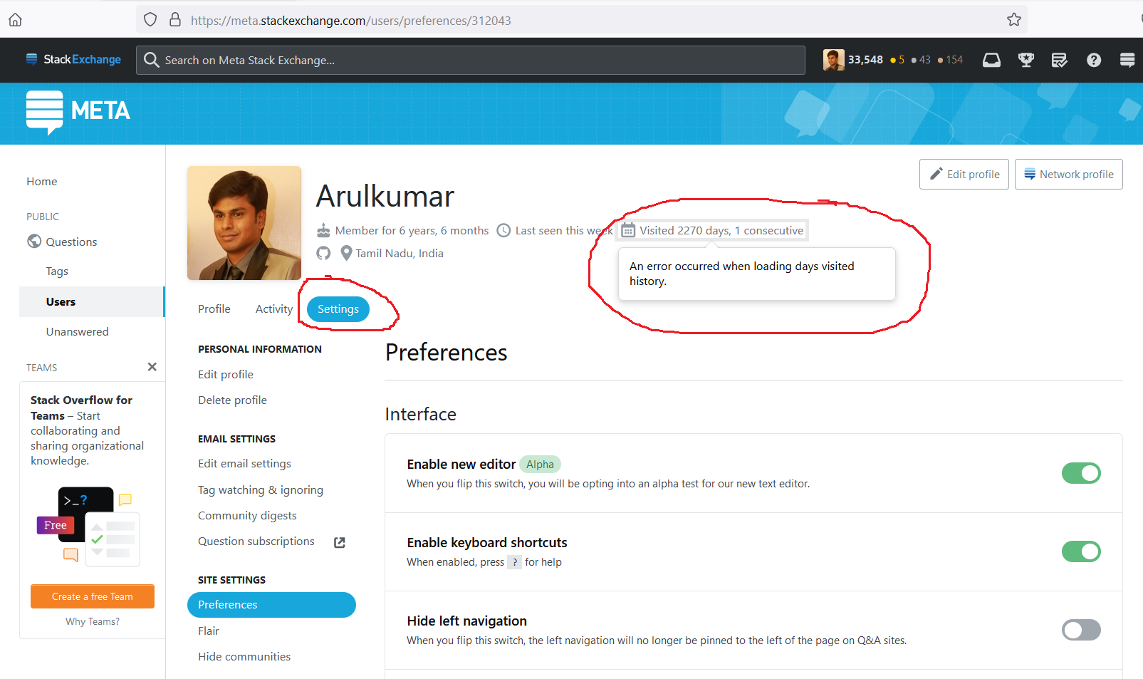Open Delete profile settings

click(233, 400)
